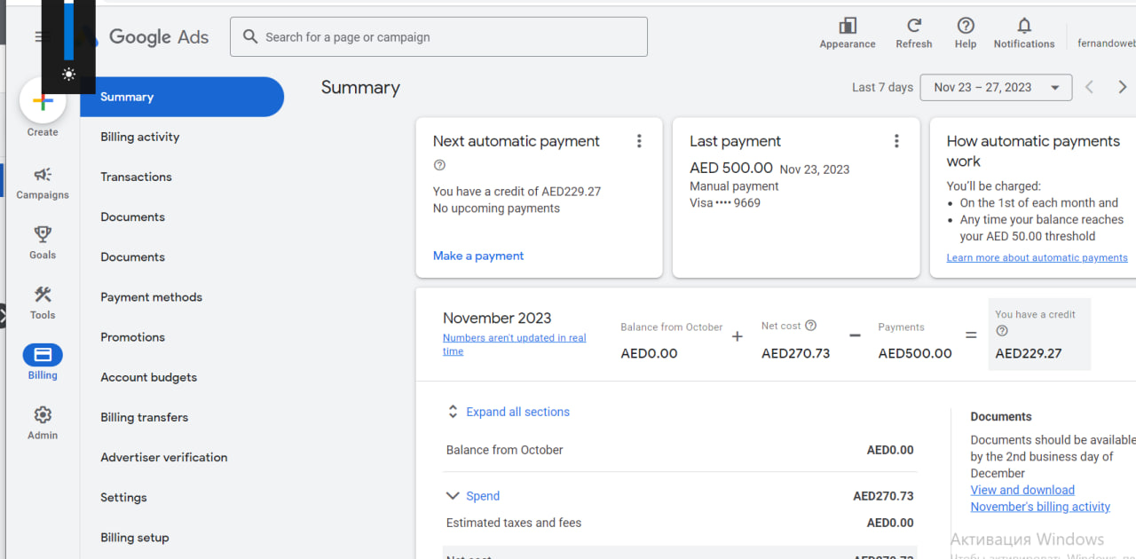The image size is (1136, 559).
Task: Open Tools from the left sidebar
Action: pos(43,295)
